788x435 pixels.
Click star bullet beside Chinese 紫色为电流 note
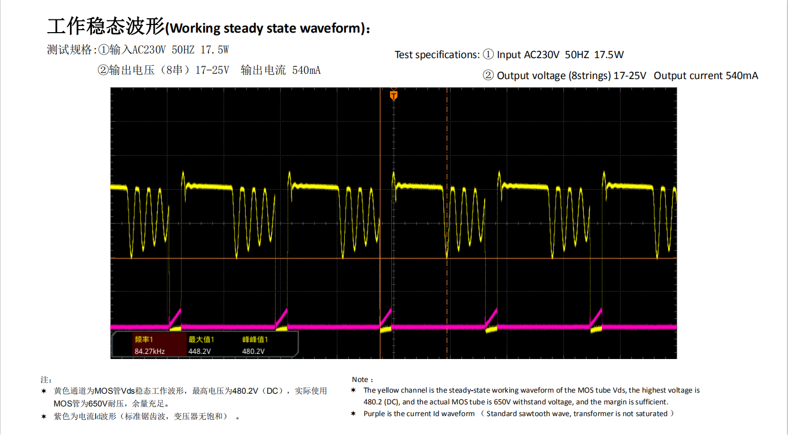click(x=44, y=417)
